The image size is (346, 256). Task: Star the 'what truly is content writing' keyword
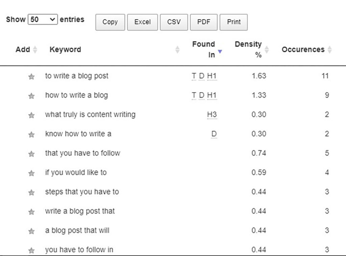31,115
